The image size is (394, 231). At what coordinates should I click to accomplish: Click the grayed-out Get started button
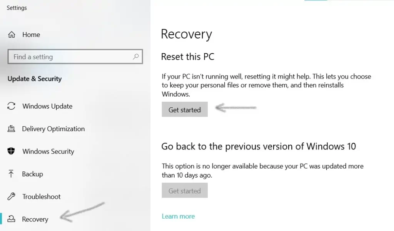click(x=185, y=191)
